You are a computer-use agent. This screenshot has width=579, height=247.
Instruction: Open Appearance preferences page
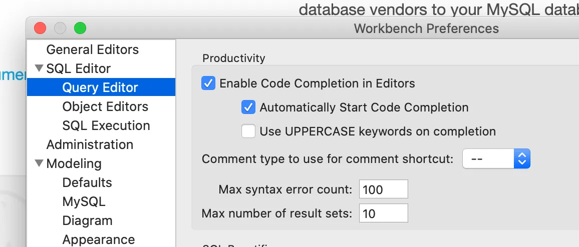coord(98,239)
